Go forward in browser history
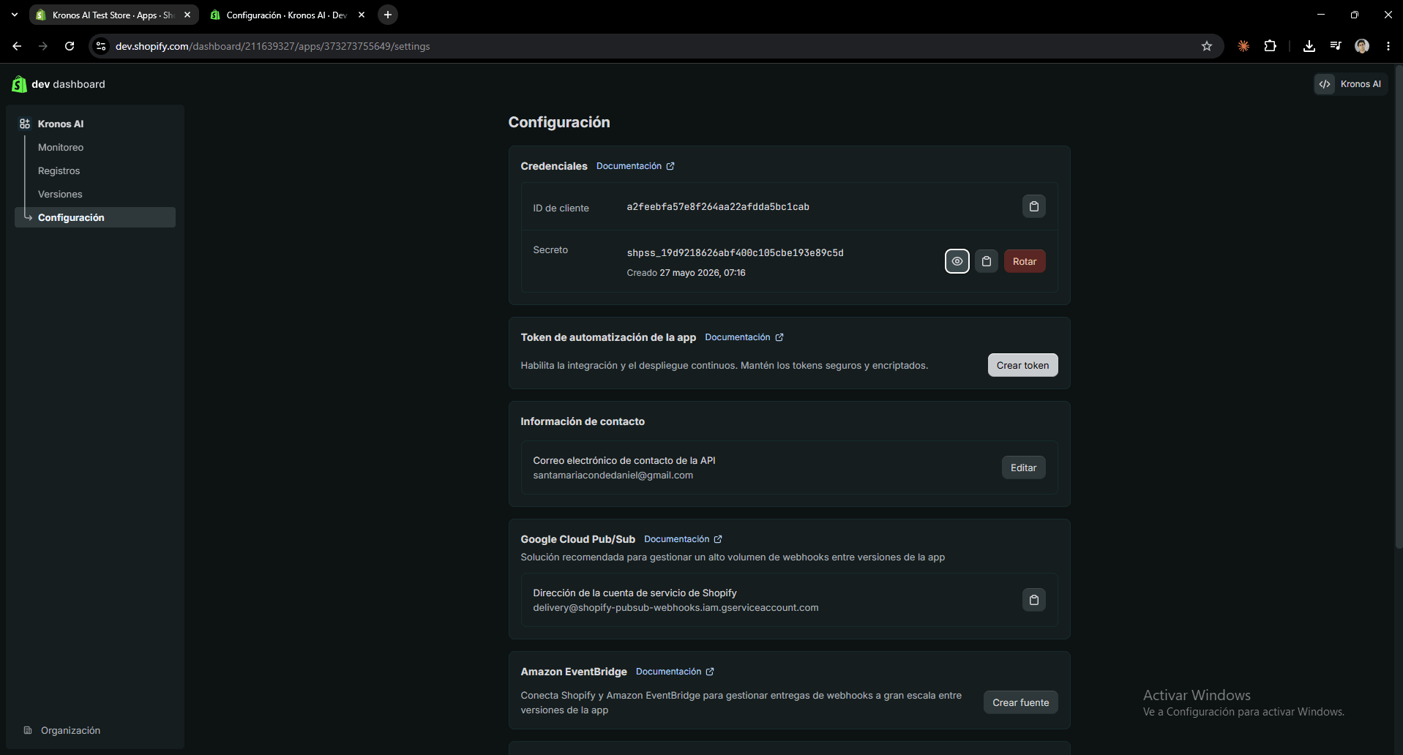Image resolution: width=1403 pixels, height=755 pixels. (x=43, y=46)
